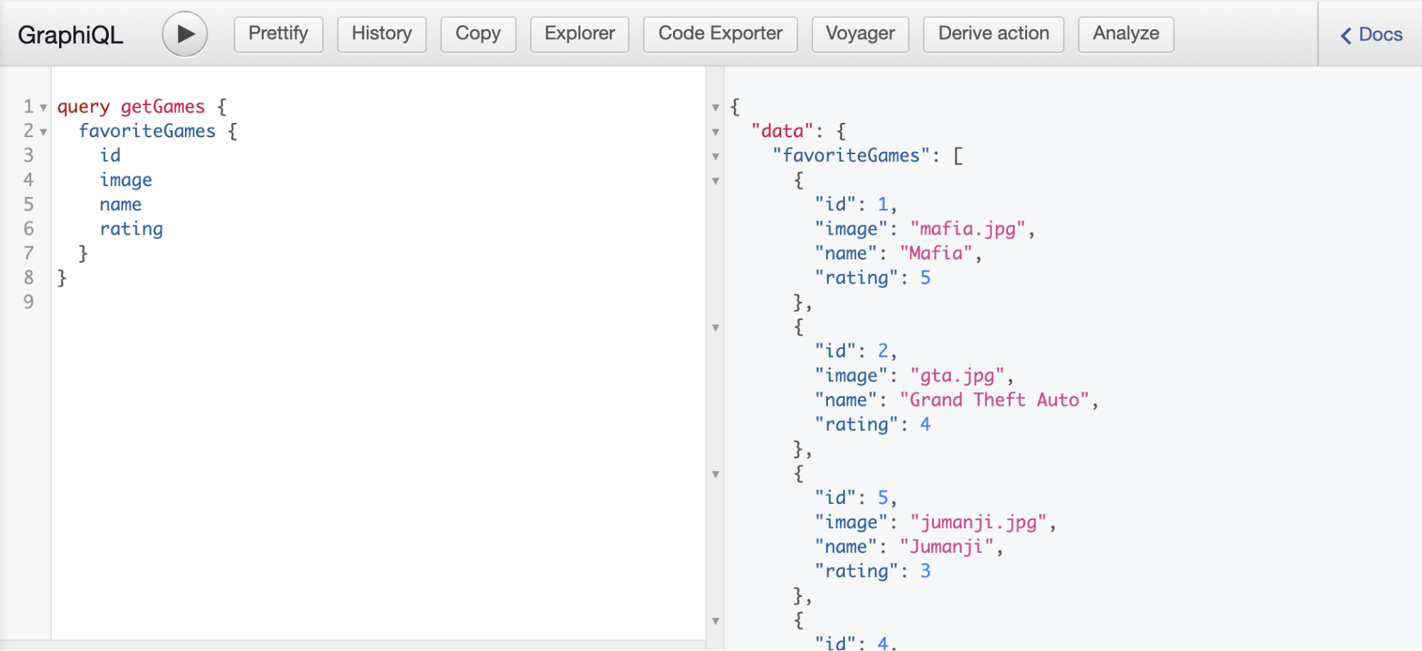Analyze the current query
1422x651 pixels.
(1125, 33)
